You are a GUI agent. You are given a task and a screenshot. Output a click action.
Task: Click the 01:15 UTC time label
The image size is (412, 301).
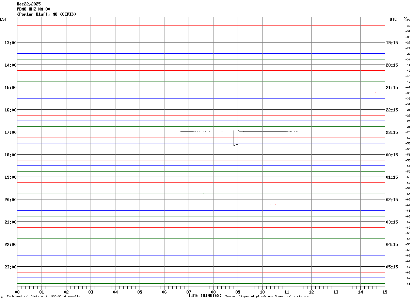[392, 177]
